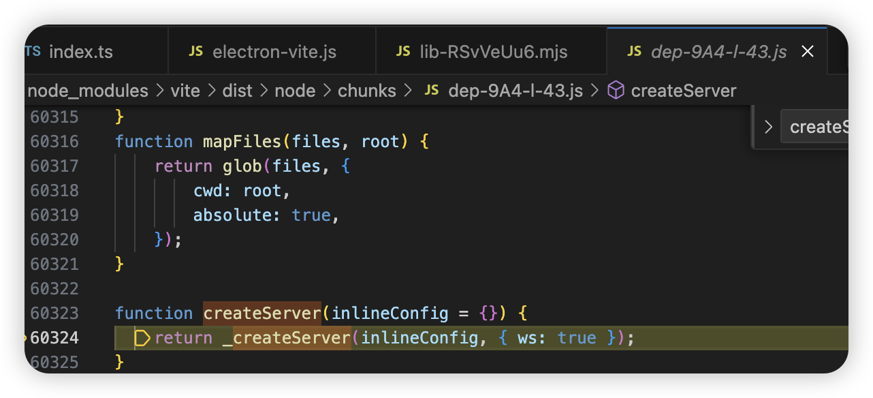This screenshot has width=873, height=398.
Task: Click the createServer symbol cube icon
Action: coord(616,91)
